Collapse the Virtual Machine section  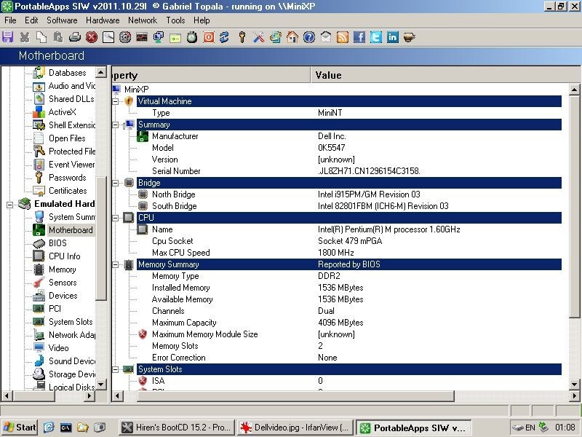pos(116,101)
